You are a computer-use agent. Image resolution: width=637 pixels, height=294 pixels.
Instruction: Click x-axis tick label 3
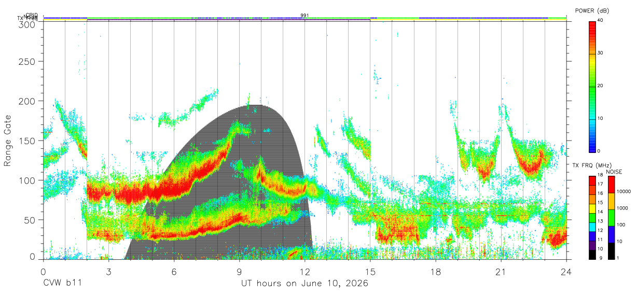108,271
